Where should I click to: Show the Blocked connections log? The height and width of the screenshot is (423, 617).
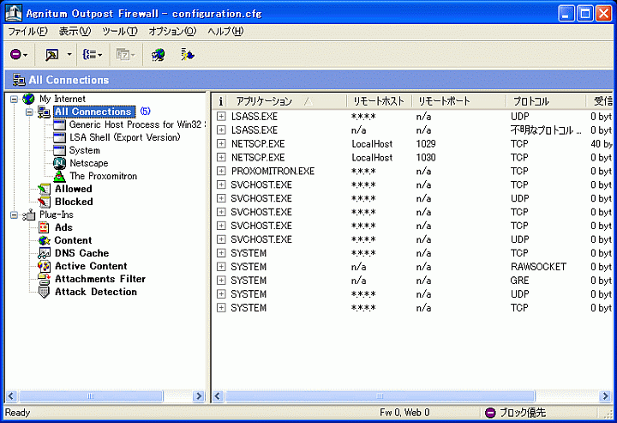coord(74,202)
